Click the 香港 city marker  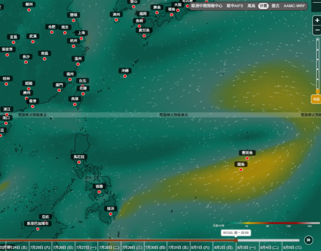(33, 106)
